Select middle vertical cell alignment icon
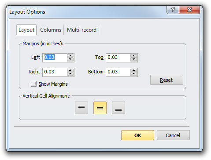Screen dimensions: 211x160 (100, 108)
